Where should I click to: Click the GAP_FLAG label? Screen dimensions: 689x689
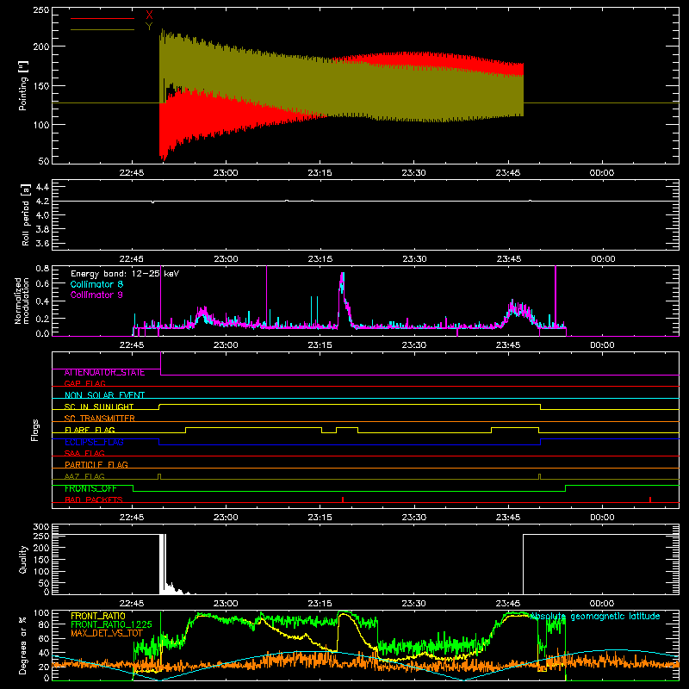click(x=84, y=383)
